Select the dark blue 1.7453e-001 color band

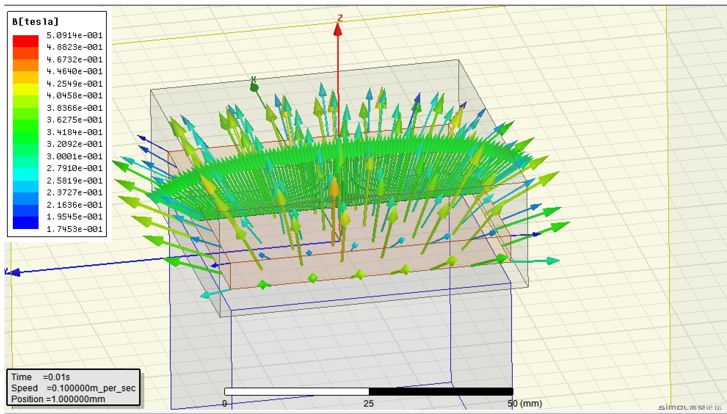26,223
